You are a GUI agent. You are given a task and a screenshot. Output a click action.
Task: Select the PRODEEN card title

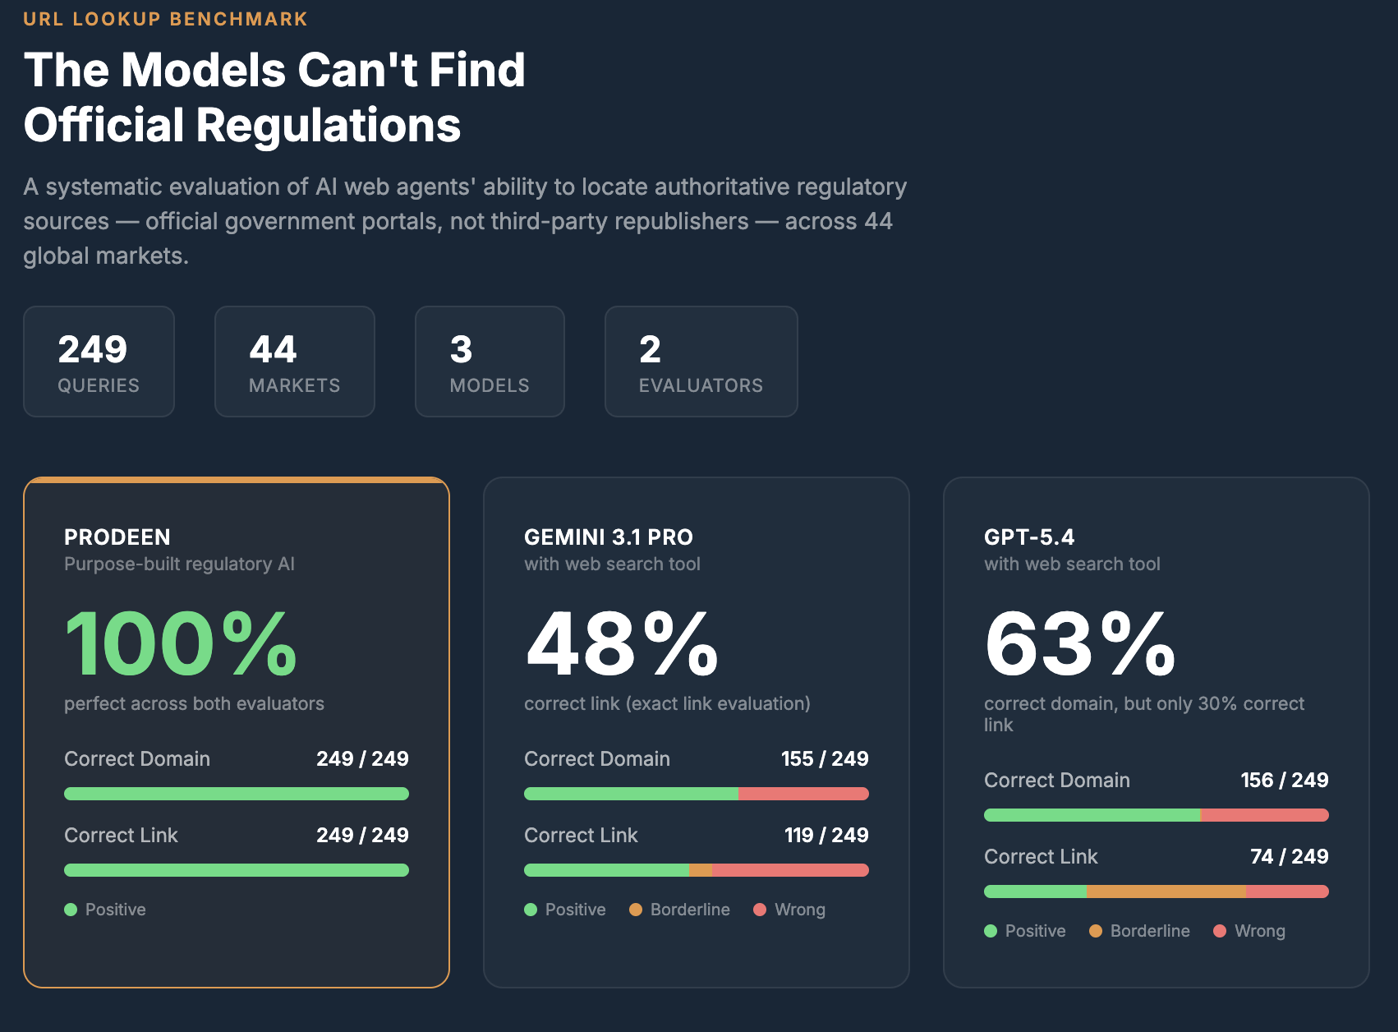tap(117, 537)
